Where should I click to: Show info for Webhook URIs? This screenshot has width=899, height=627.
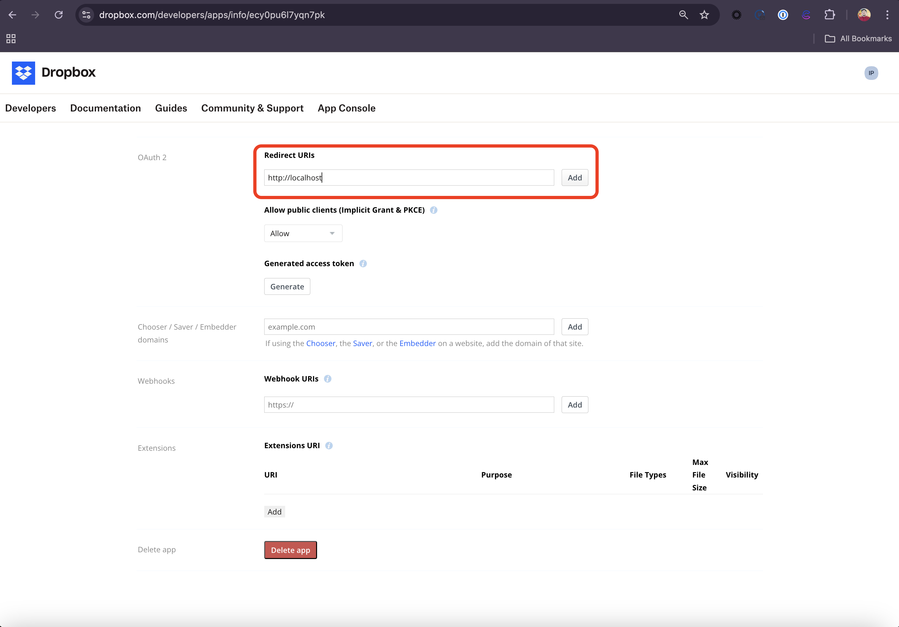328,379
